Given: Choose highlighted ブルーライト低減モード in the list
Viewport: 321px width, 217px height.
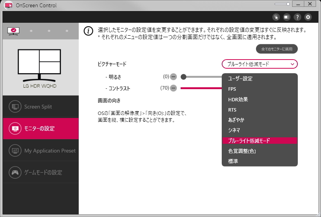Looking at the screenshot, I should pyautogui.click(x=260, y=141).
